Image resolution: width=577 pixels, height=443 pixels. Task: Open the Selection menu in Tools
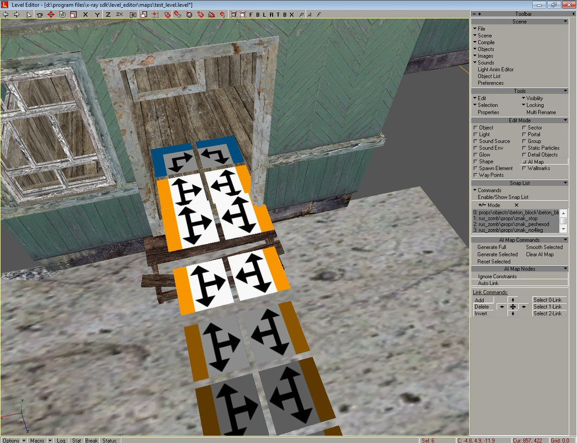tap(485, 105)
